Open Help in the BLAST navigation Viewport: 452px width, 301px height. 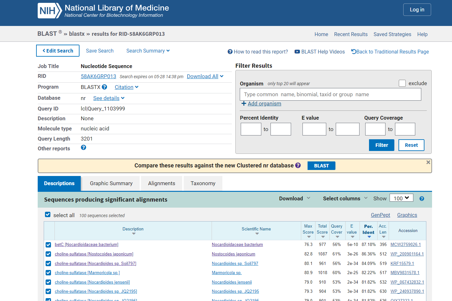(422, 34)
